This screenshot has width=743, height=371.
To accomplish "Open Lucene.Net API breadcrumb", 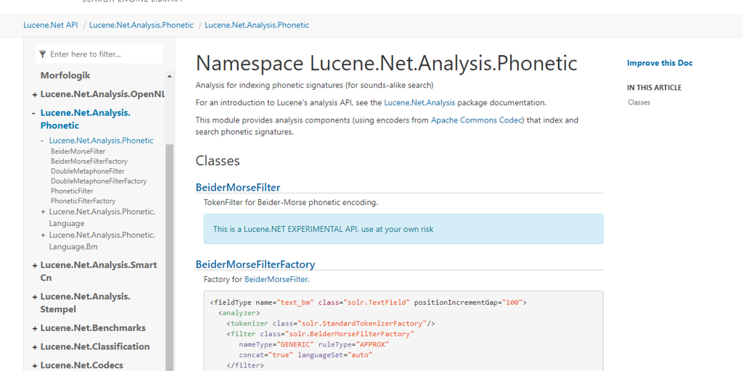I will click(50, 25).
